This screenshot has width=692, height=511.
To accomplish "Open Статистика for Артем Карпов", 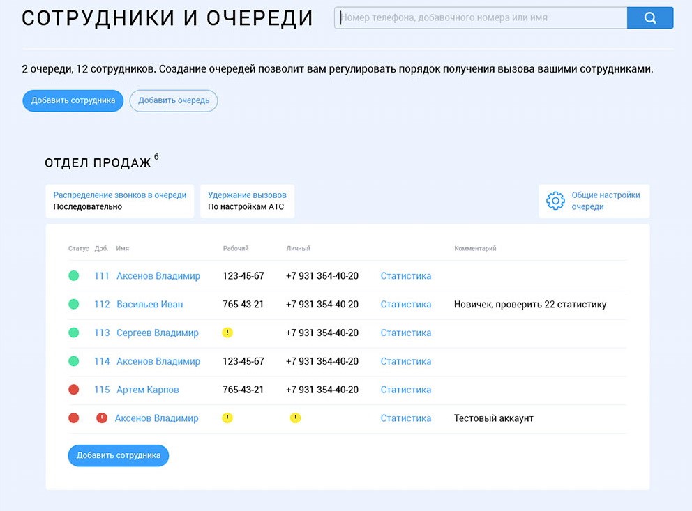I will point(405,390).
